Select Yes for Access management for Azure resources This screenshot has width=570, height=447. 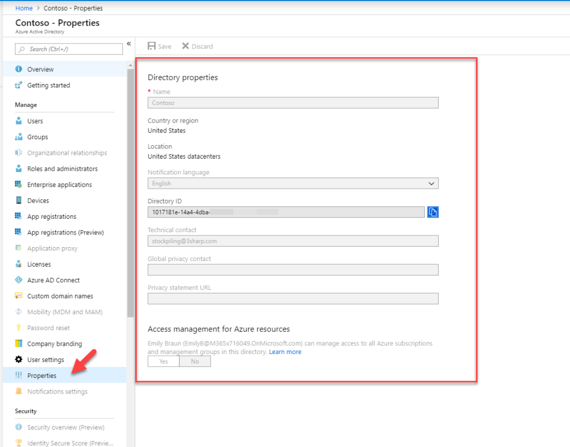[163, 361]
